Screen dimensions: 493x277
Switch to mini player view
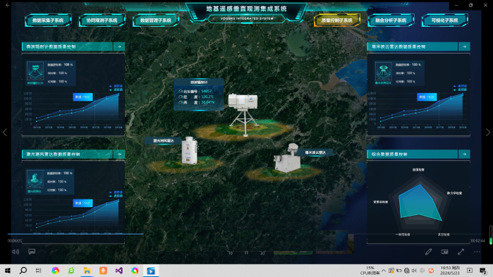444,252
